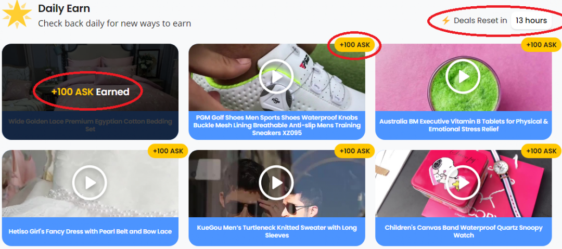Play the Vitamin B Tablets video

463,76
